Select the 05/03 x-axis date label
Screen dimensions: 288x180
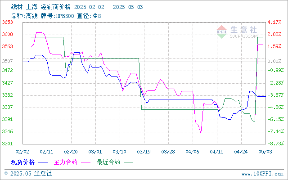coord(265,152)
